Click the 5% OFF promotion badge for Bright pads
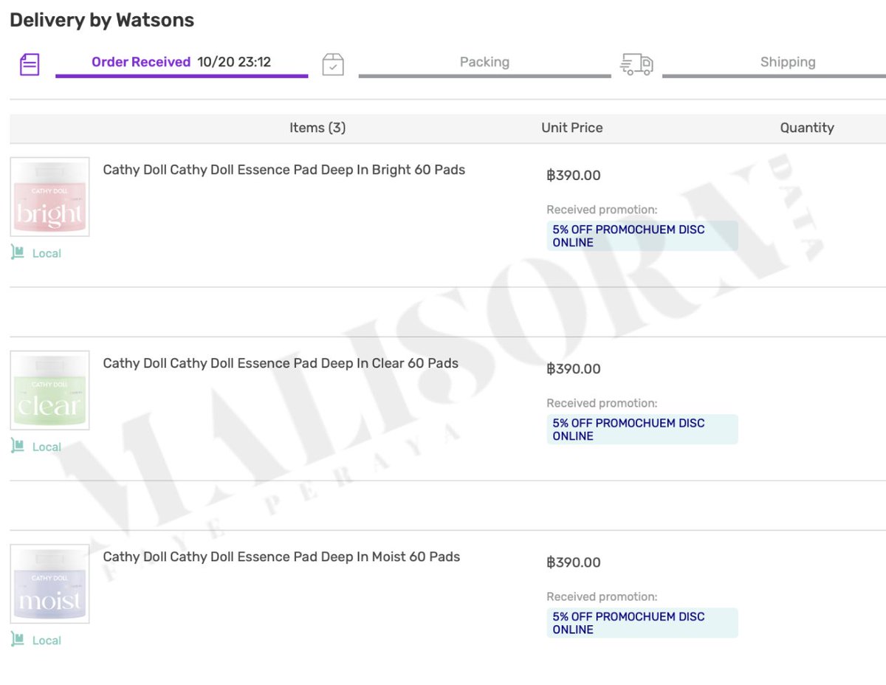Viewport: 886px width, 685px height. point(642,235)
